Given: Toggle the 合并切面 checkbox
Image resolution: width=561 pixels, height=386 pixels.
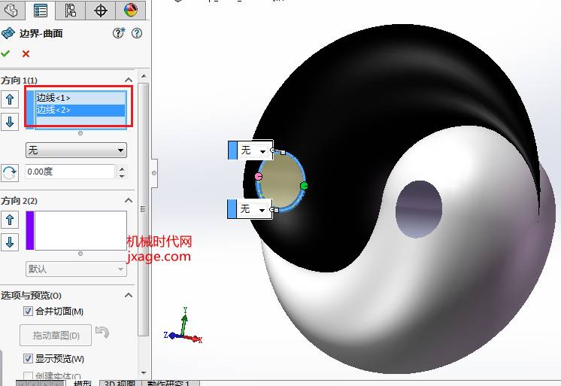Looking at the screenshot, I should click(28, 312).
